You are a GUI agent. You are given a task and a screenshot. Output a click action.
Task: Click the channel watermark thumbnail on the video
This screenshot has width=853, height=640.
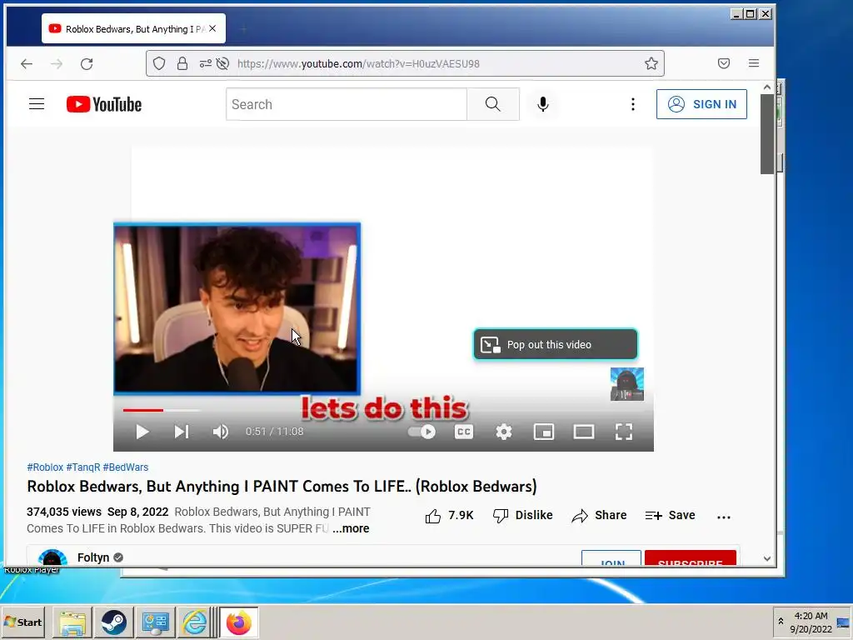click(626, 384)
